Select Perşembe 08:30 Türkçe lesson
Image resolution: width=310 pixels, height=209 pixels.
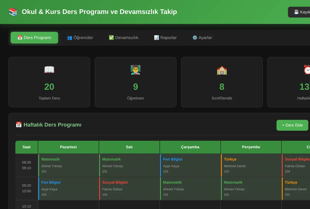[251, 165]
